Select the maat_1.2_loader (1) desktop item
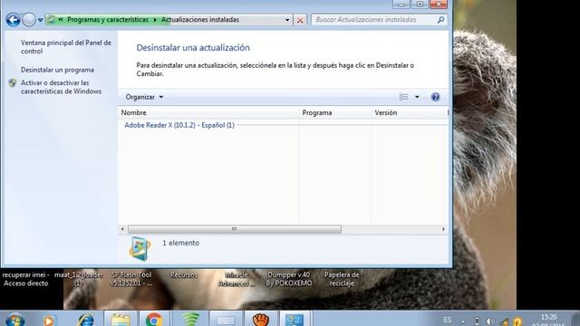This screenshot has height=326, width=580. (79, 279)
